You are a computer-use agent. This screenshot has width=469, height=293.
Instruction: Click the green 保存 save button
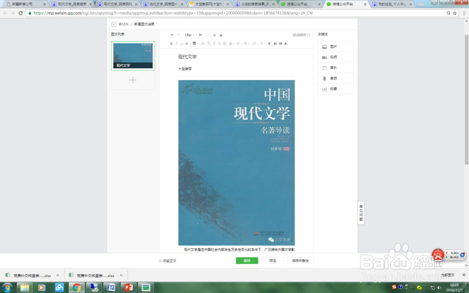click(x=247, y=260)
